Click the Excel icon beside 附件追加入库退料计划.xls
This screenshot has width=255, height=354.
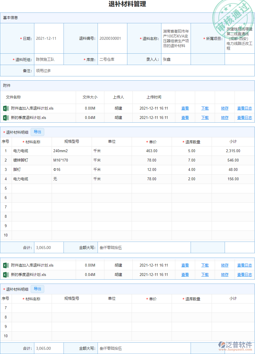pos(6,108)
